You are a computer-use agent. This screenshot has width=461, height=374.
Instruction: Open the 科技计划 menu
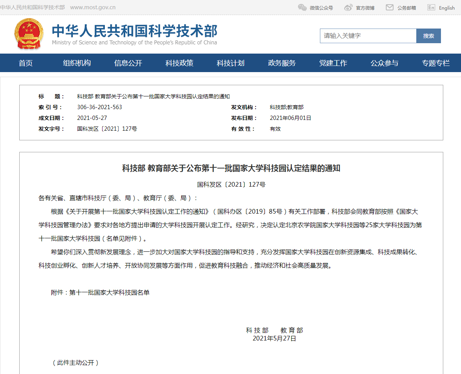230,63
